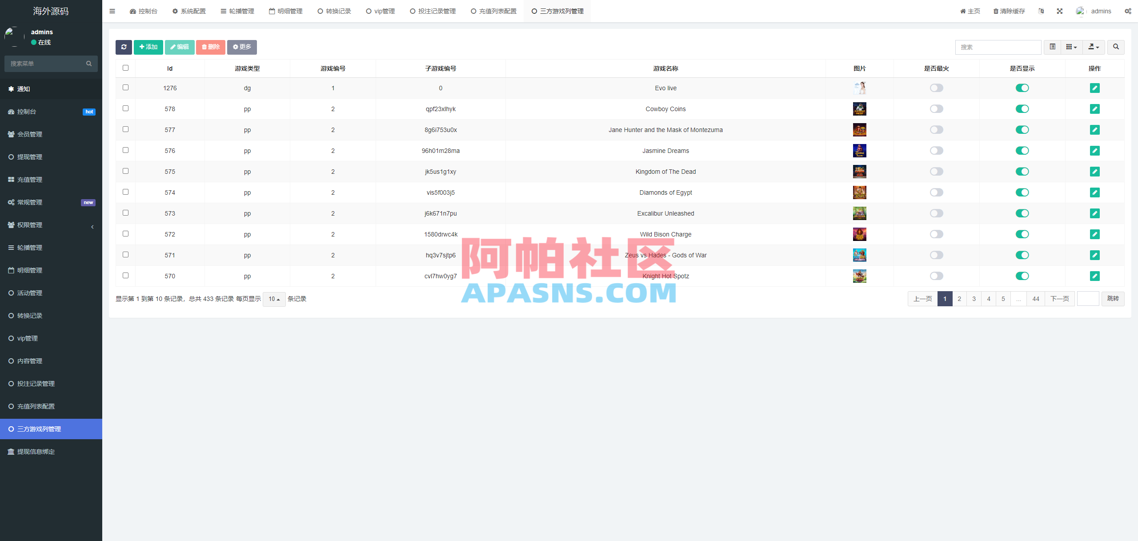Toggle 是否显示 switch for Diamonds of Egypt

click(1022, 192)
